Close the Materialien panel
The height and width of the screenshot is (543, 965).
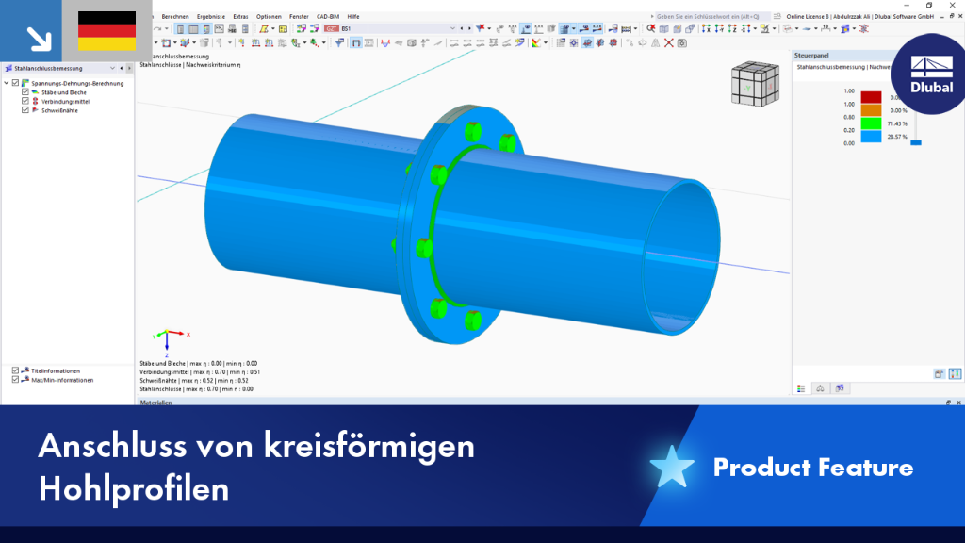coord(958,402)
